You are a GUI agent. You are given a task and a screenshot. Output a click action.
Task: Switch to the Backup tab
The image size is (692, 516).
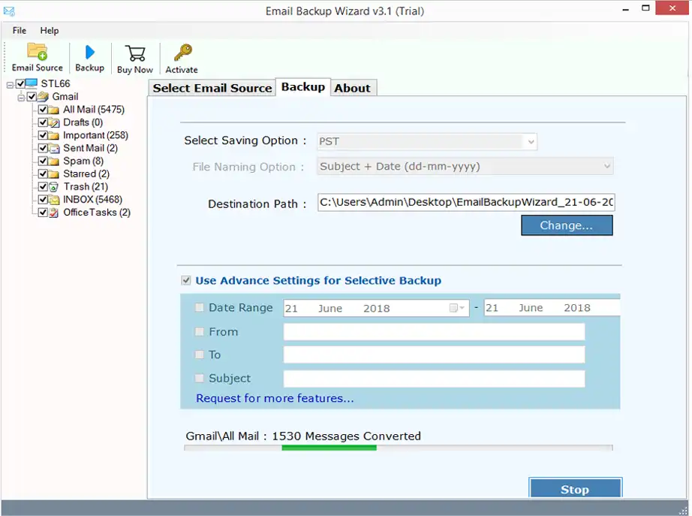pyautogui.click(x=303, y=87)
